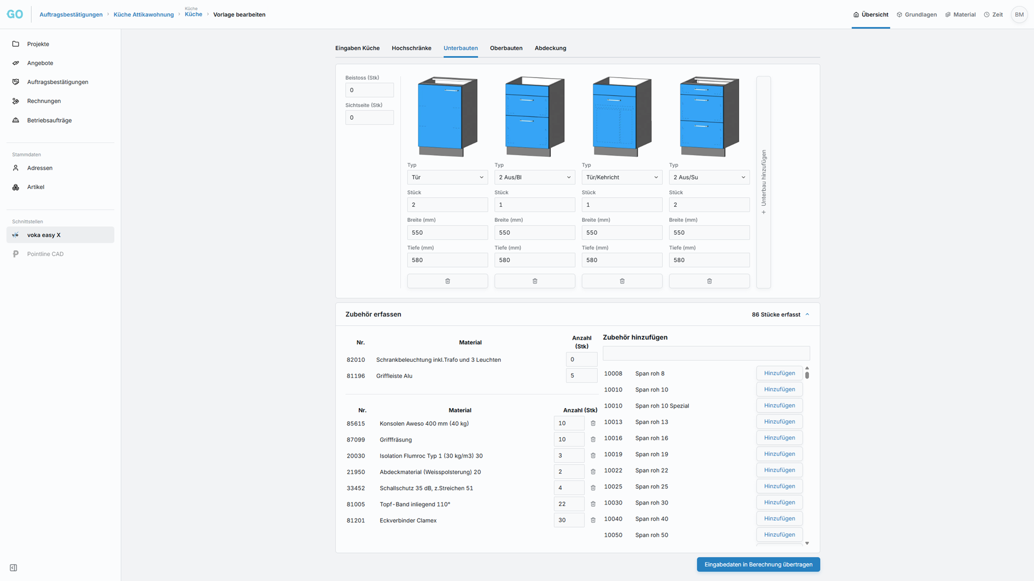Viewport: 1034px width, 581px height.
Task: Switch to the Hochschränke tab
Action: click(411, 48)
